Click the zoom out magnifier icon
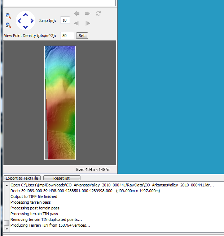 coord(8,16)
